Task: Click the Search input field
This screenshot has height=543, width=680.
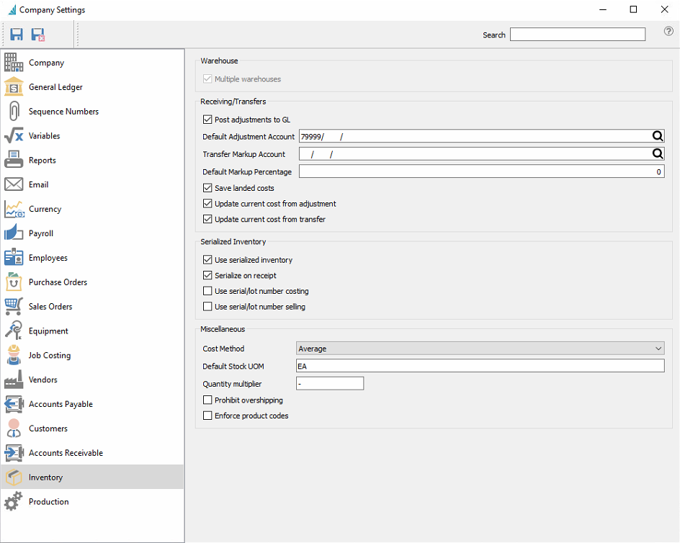Action: 578,35
